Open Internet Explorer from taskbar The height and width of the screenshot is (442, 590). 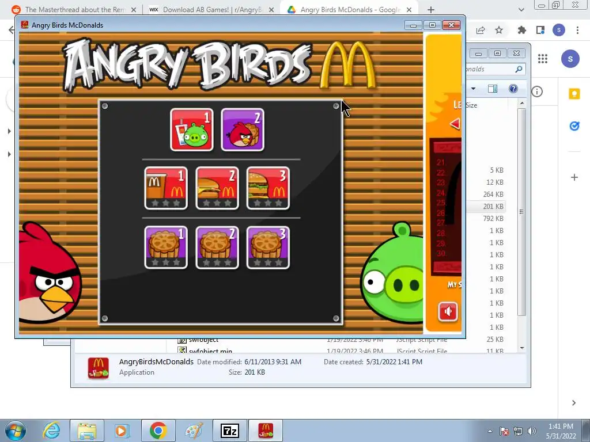click(x=51, y=430)
